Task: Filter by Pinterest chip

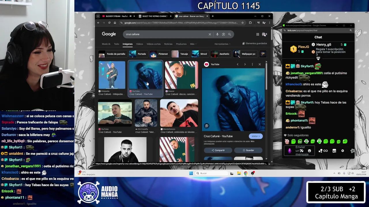Action: pyautogui.click(x=159, y=54)
